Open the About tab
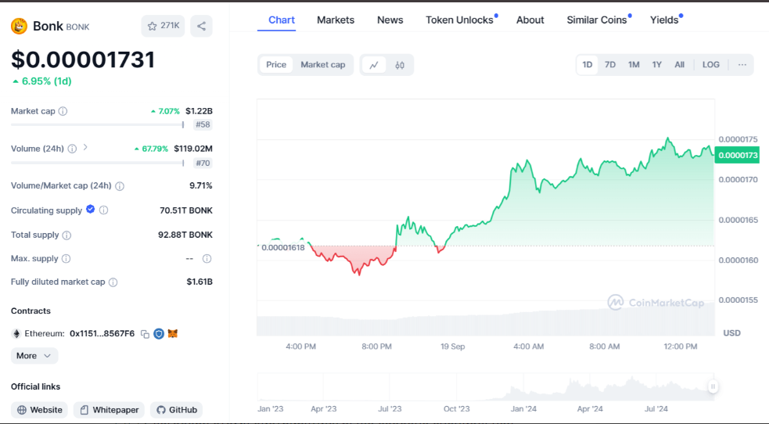 (530, 20)
